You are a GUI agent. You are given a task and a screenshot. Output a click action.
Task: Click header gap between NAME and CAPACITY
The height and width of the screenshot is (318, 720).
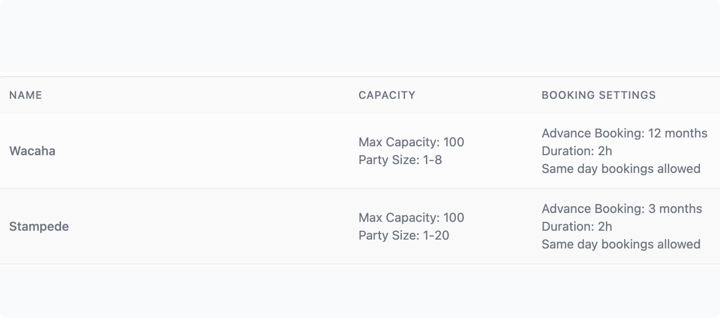(x=196, y=95)
